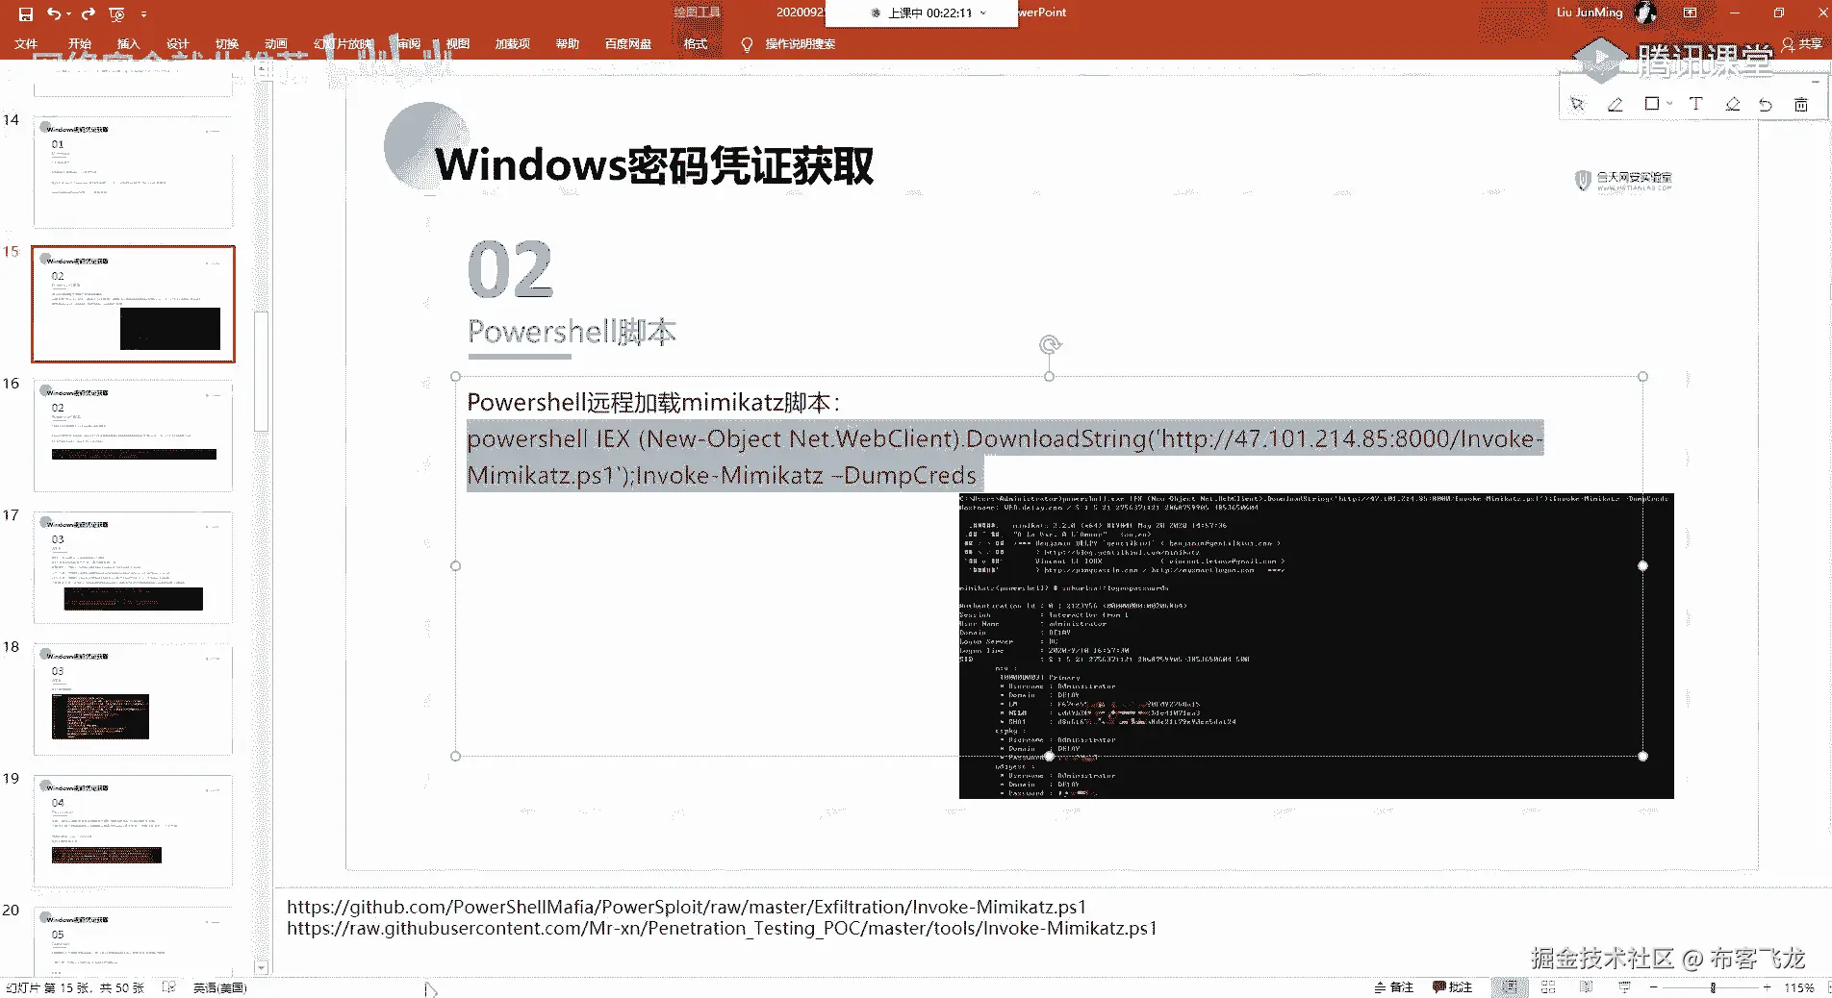Click the Liu JunMing account avatar
The width and height of the screenshot is (1832, 998).
coord(1646,12)
